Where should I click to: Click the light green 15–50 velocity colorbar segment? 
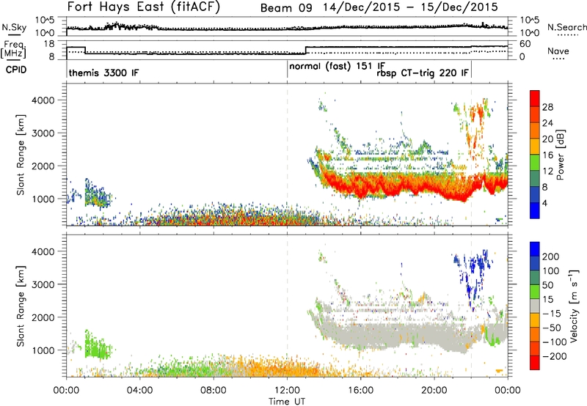(535, 292)
